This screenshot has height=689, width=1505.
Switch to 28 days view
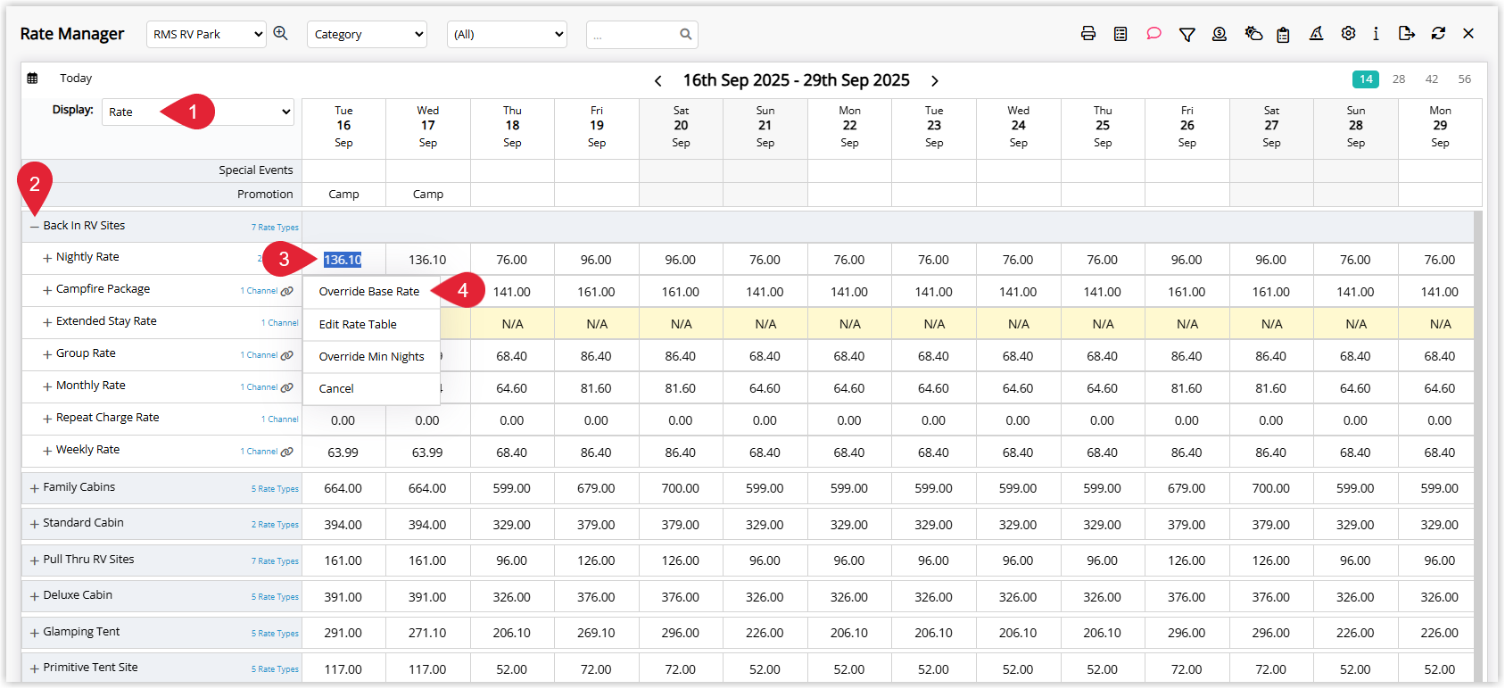(1399, 79)
